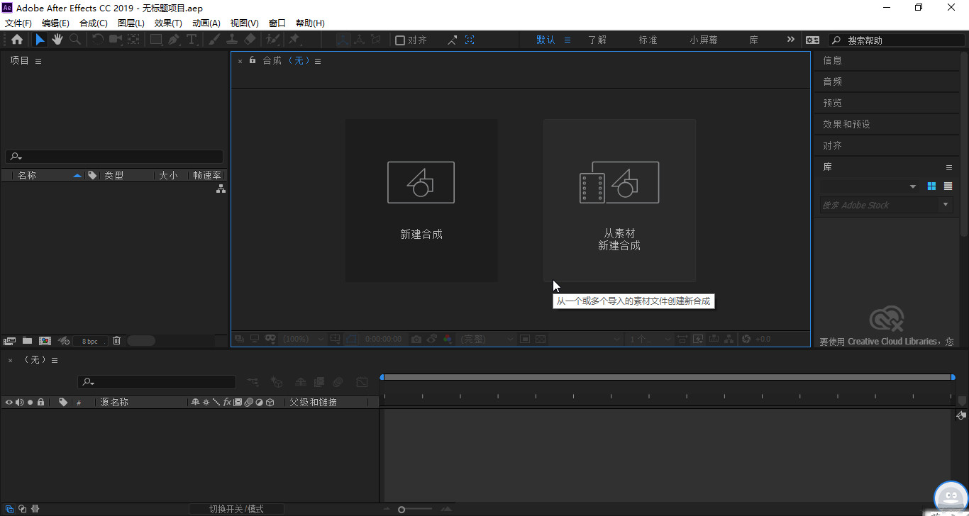Image resolution: width=969 pixels, height=516 pixels.
Task: Switch library to list view icon
Action: click(x=948, y=186)
